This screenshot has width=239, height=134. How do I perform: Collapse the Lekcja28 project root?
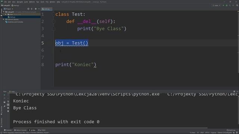[4, 12]
